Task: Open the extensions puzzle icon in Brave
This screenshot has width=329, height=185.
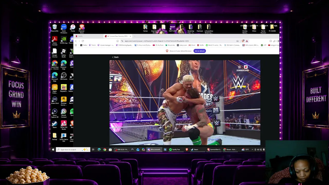Action: pyautogui.click(x=271, y=41)
